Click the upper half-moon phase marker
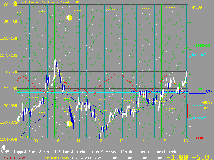 pos(69,18)
